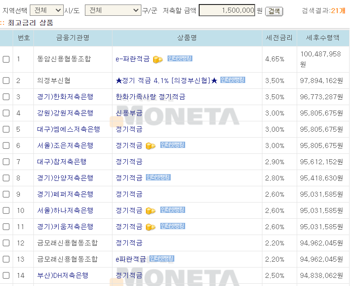
Task: Click the 검색결과:21개 result count
Action: click(323, 10)
